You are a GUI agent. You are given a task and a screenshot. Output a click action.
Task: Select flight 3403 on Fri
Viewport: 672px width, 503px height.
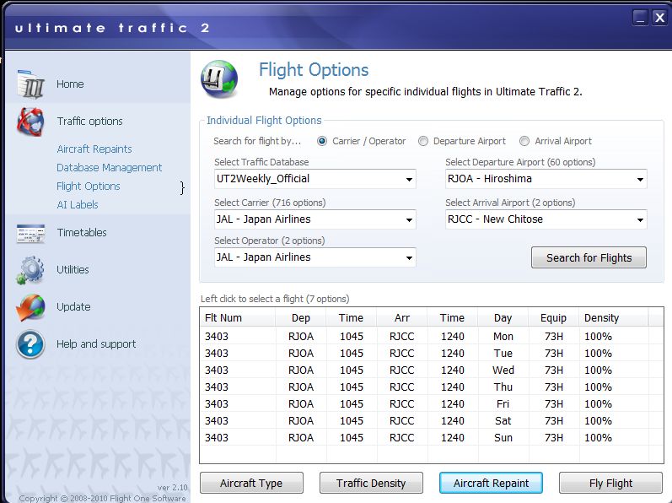point(432,404)
